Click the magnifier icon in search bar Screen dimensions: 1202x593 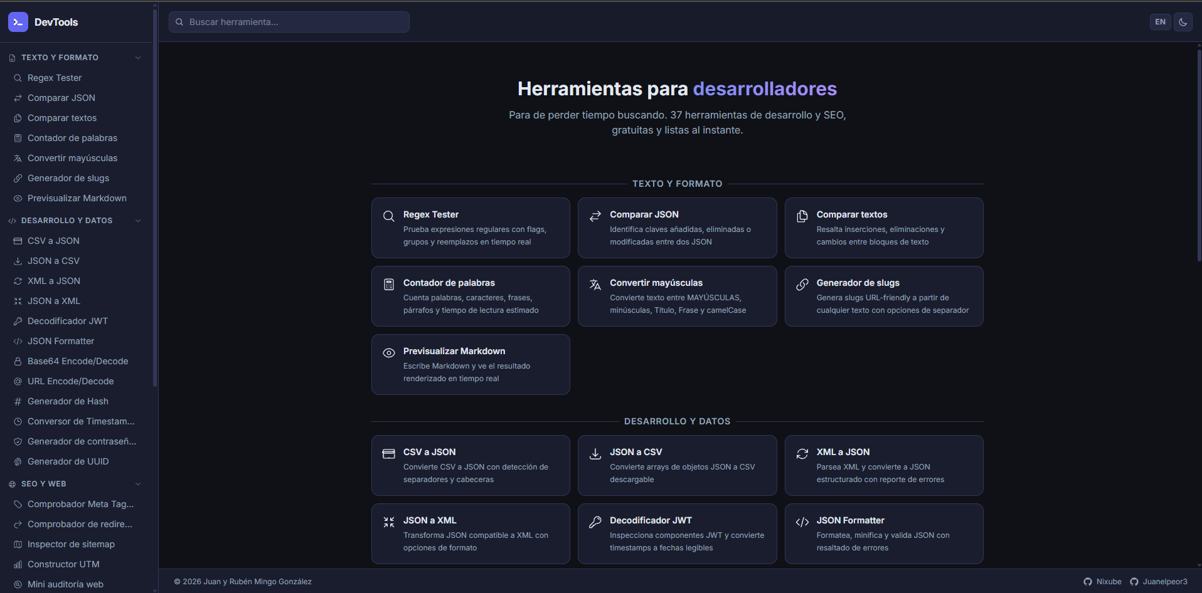click(179, 22)
